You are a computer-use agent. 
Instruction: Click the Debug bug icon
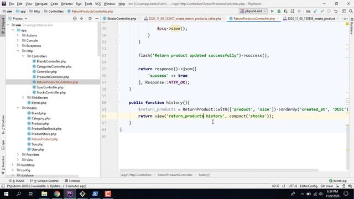click(x=279, y=11)
